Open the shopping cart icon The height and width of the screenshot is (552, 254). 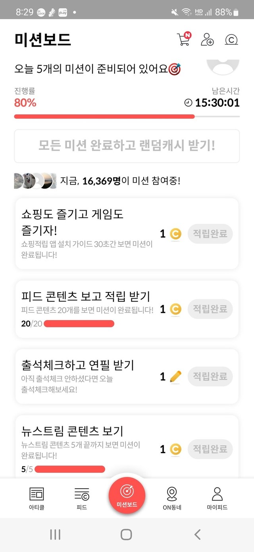click(x=183, y=39)
